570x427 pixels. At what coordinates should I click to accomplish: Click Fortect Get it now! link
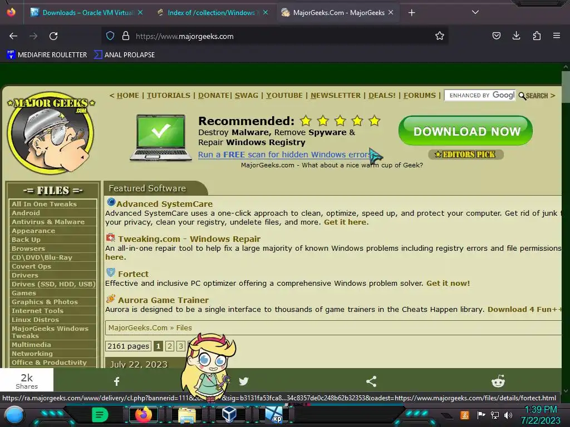tap(448, 283)
